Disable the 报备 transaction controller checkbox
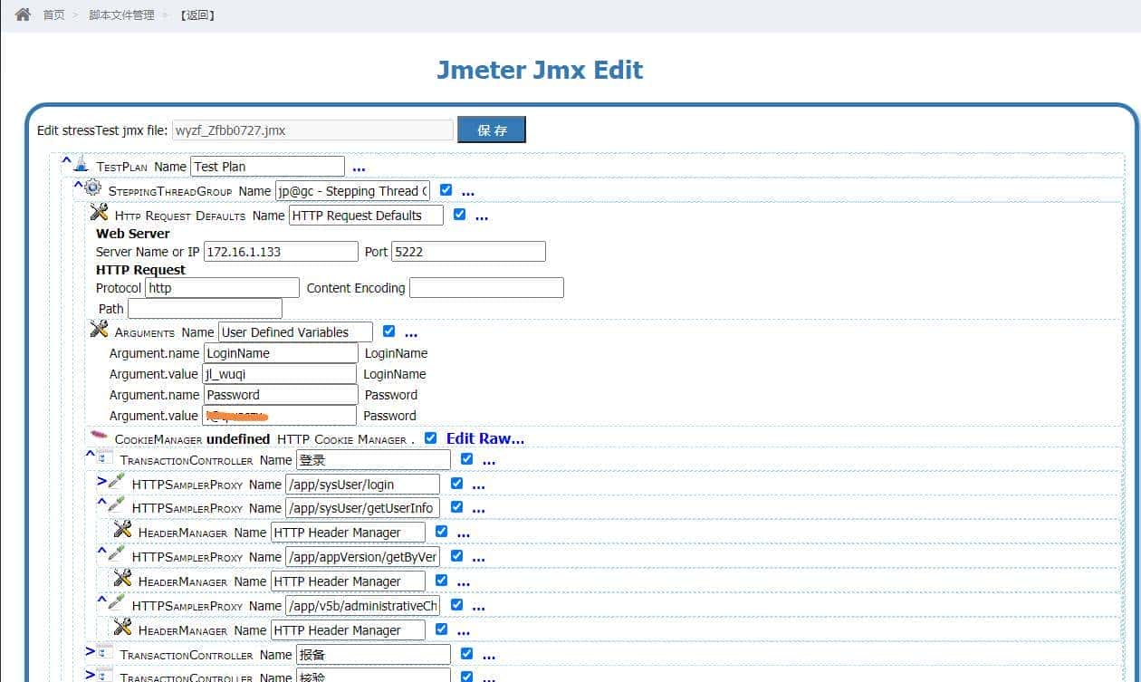1141x682 pixels. pyautogui.click(x=467, y=654)
